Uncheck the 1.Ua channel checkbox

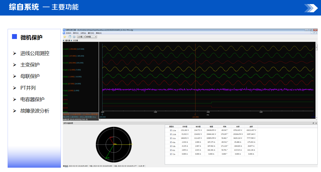(171, 130)
